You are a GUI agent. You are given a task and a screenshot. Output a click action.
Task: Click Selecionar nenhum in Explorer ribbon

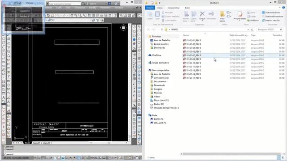tap(272, 17)
